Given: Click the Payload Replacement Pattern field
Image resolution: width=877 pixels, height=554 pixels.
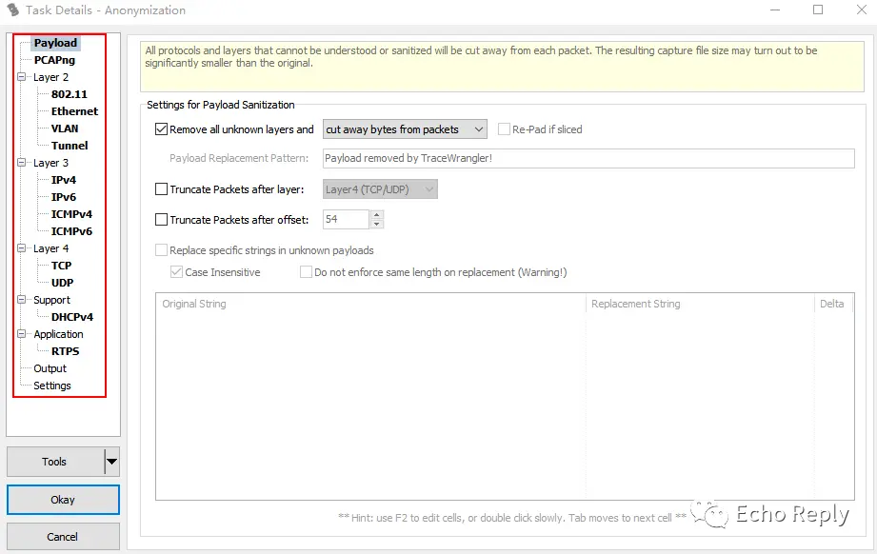Looking at the screenshot, I should coord(588,158).
